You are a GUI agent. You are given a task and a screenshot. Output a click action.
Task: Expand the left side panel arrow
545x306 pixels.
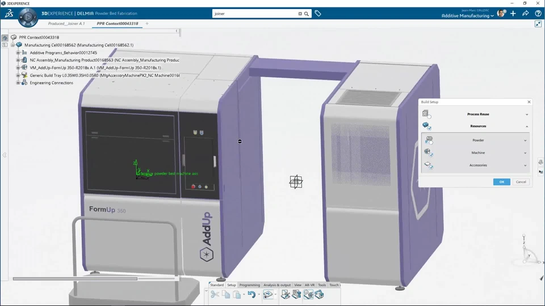(x=5, y=155)
